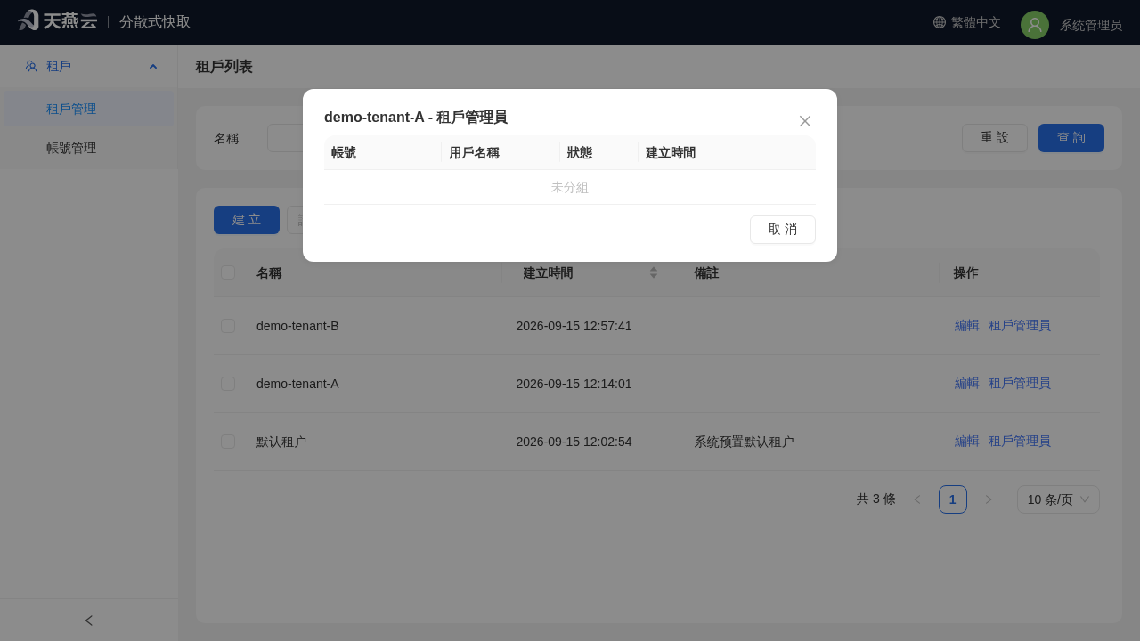This screenshot has width=1140, height=641.
Task: Open 租戶管理員 for demo-tenant-A row
Action: pos(1020,384)
